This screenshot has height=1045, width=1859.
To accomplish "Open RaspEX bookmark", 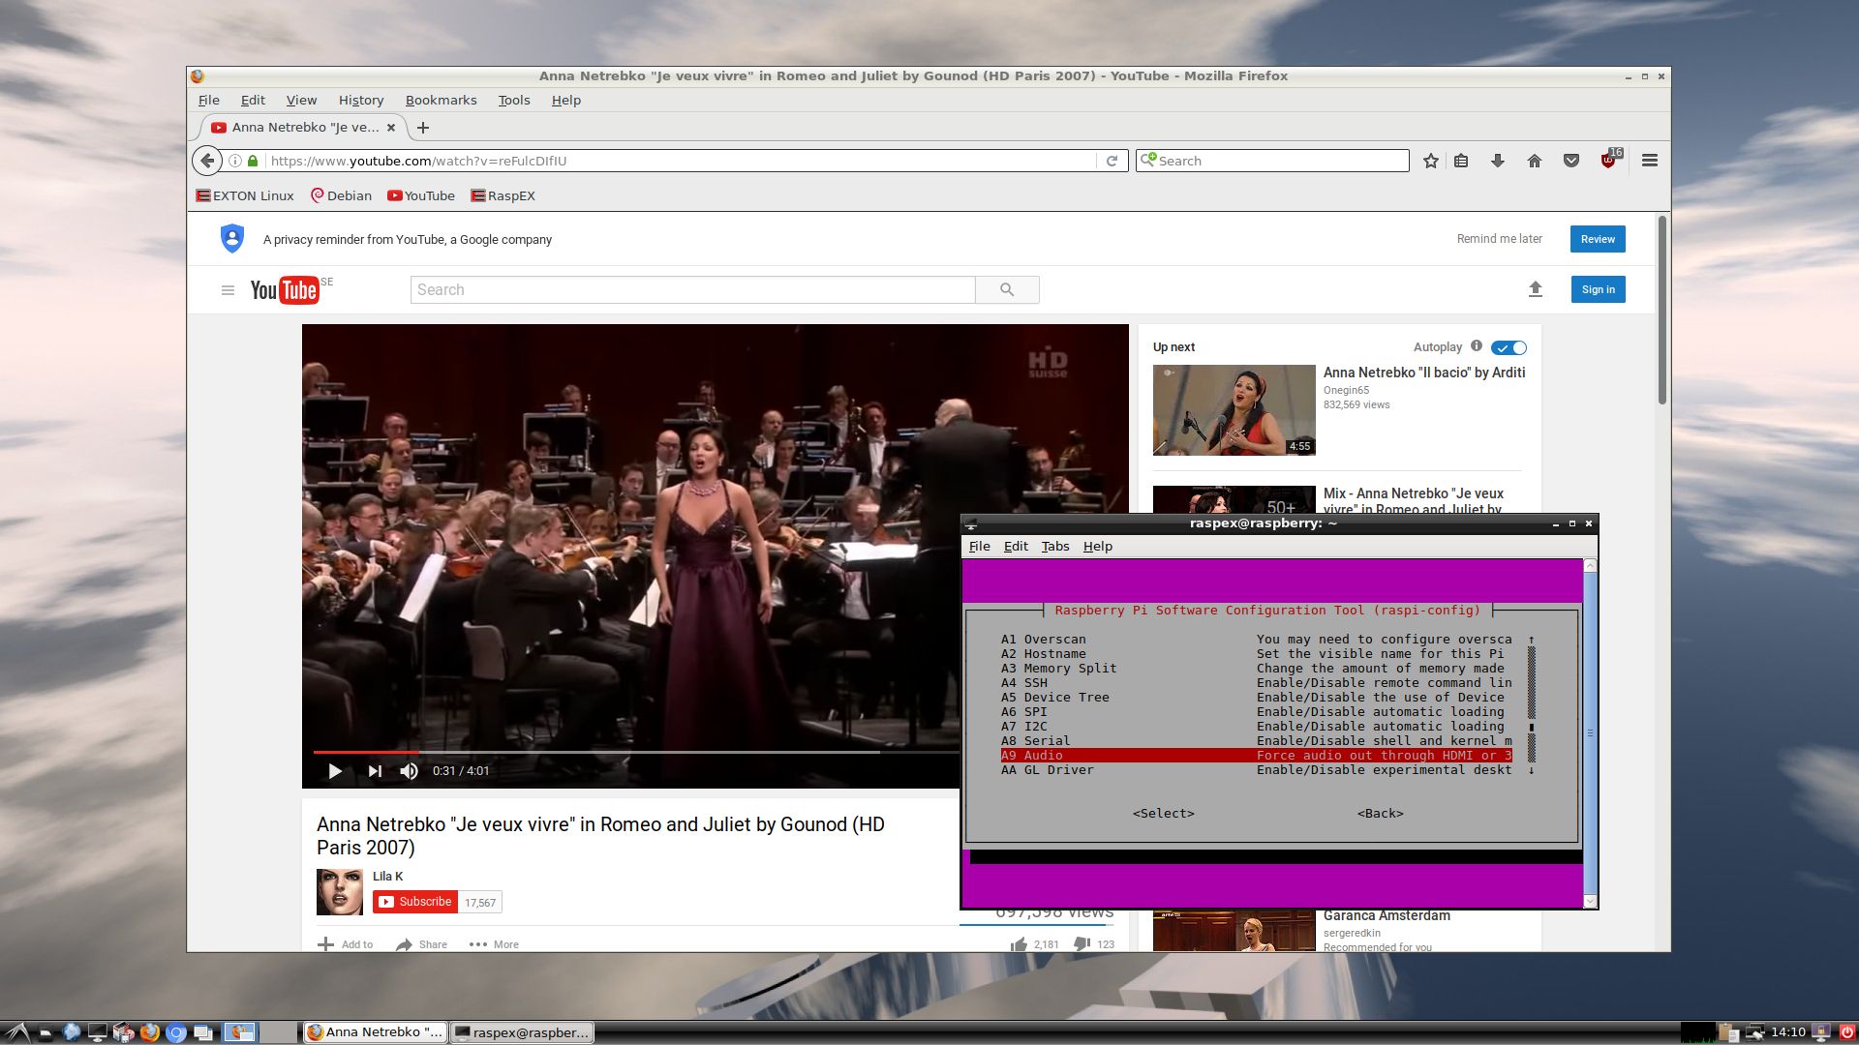I will 503,195.
